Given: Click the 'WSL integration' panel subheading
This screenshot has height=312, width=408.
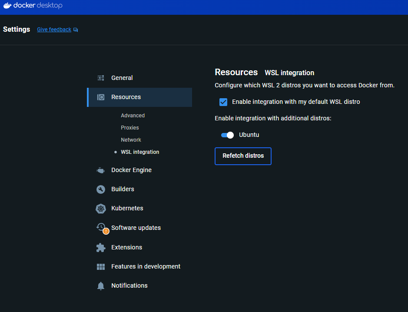Looking at the screenshot, I should (x=289, y=73).
